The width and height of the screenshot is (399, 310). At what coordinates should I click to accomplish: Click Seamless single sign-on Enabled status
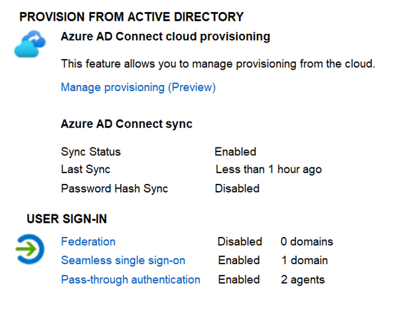pos(239,260)
